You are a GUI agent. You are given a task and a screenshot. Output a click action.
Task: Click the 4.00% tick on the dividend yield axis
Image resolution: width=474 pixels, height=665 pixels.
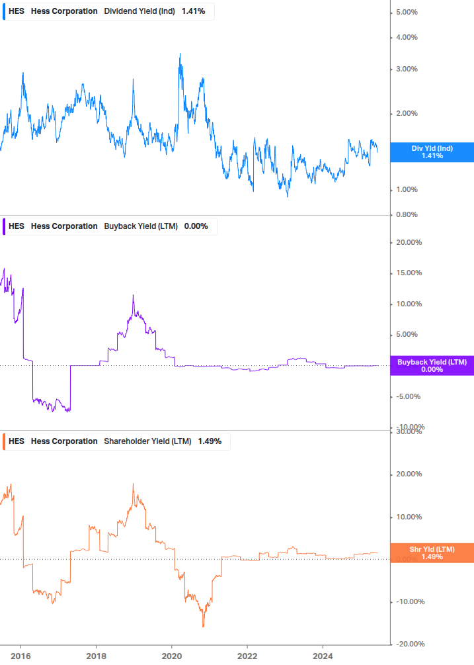(x=407, y=38)
